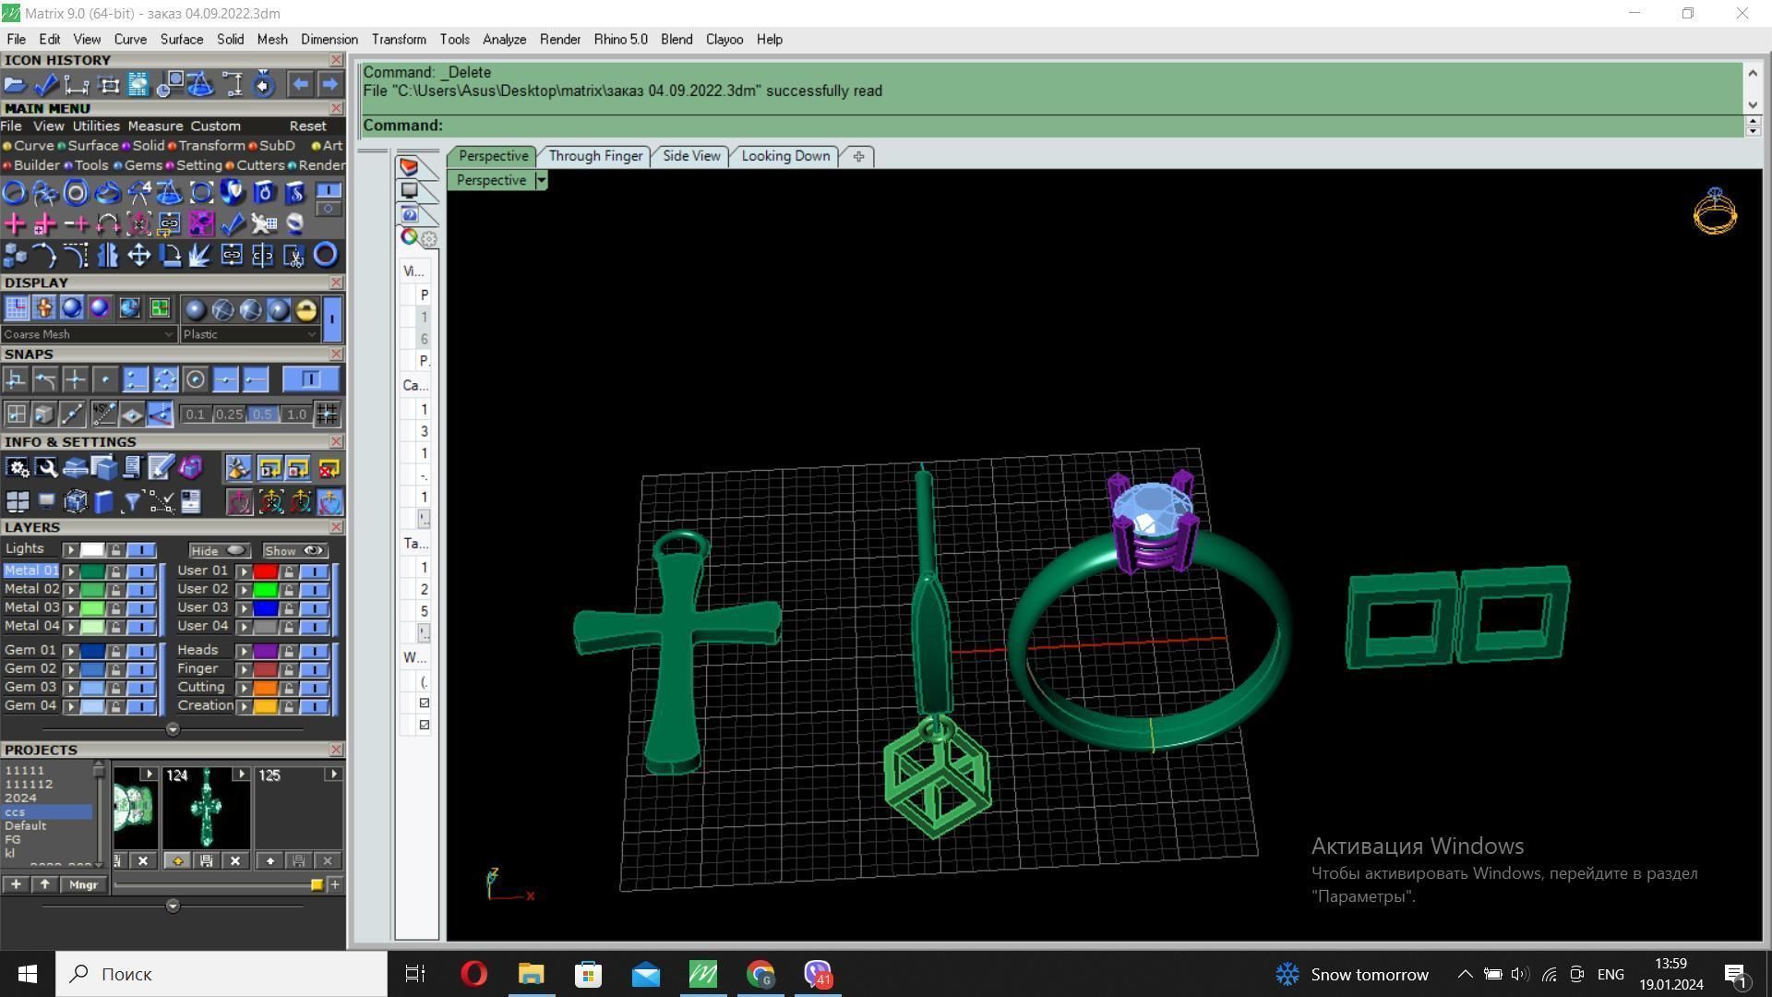1772x997 pixels.
Task: Click the open folder icon in Icon History
Action: point(15,85)
